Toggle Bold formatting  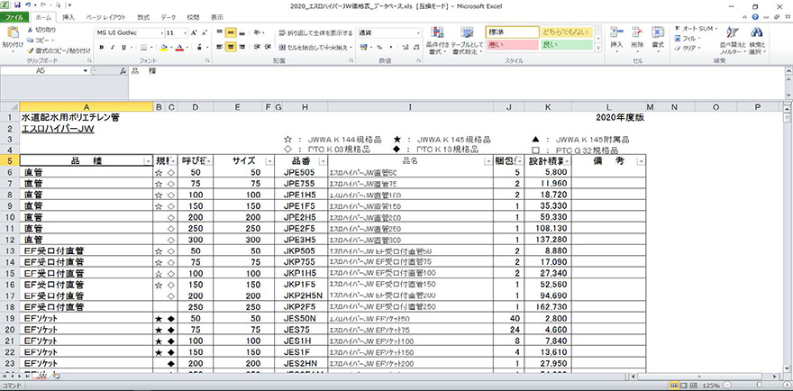pos(101,48)
